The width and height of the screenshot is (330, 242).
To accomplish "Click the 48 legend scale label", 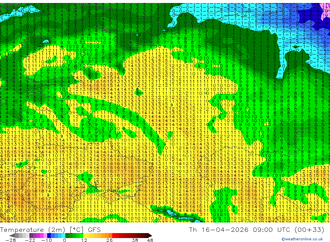I will click(x=150, y=240).
